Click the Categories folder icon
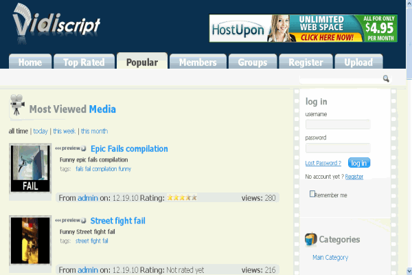 click(x=311, y=239)
